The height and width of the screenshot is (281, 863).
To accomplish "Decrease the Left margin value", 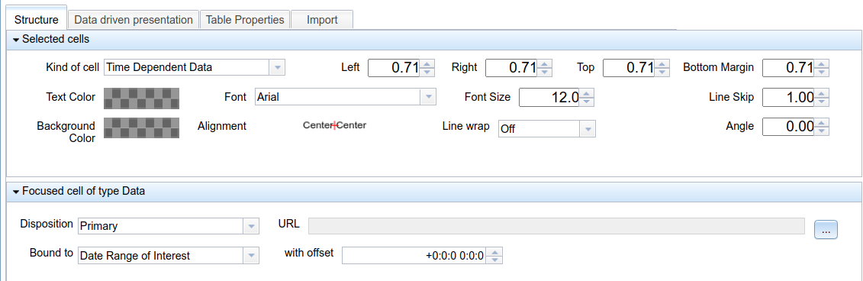I will 427,73.
